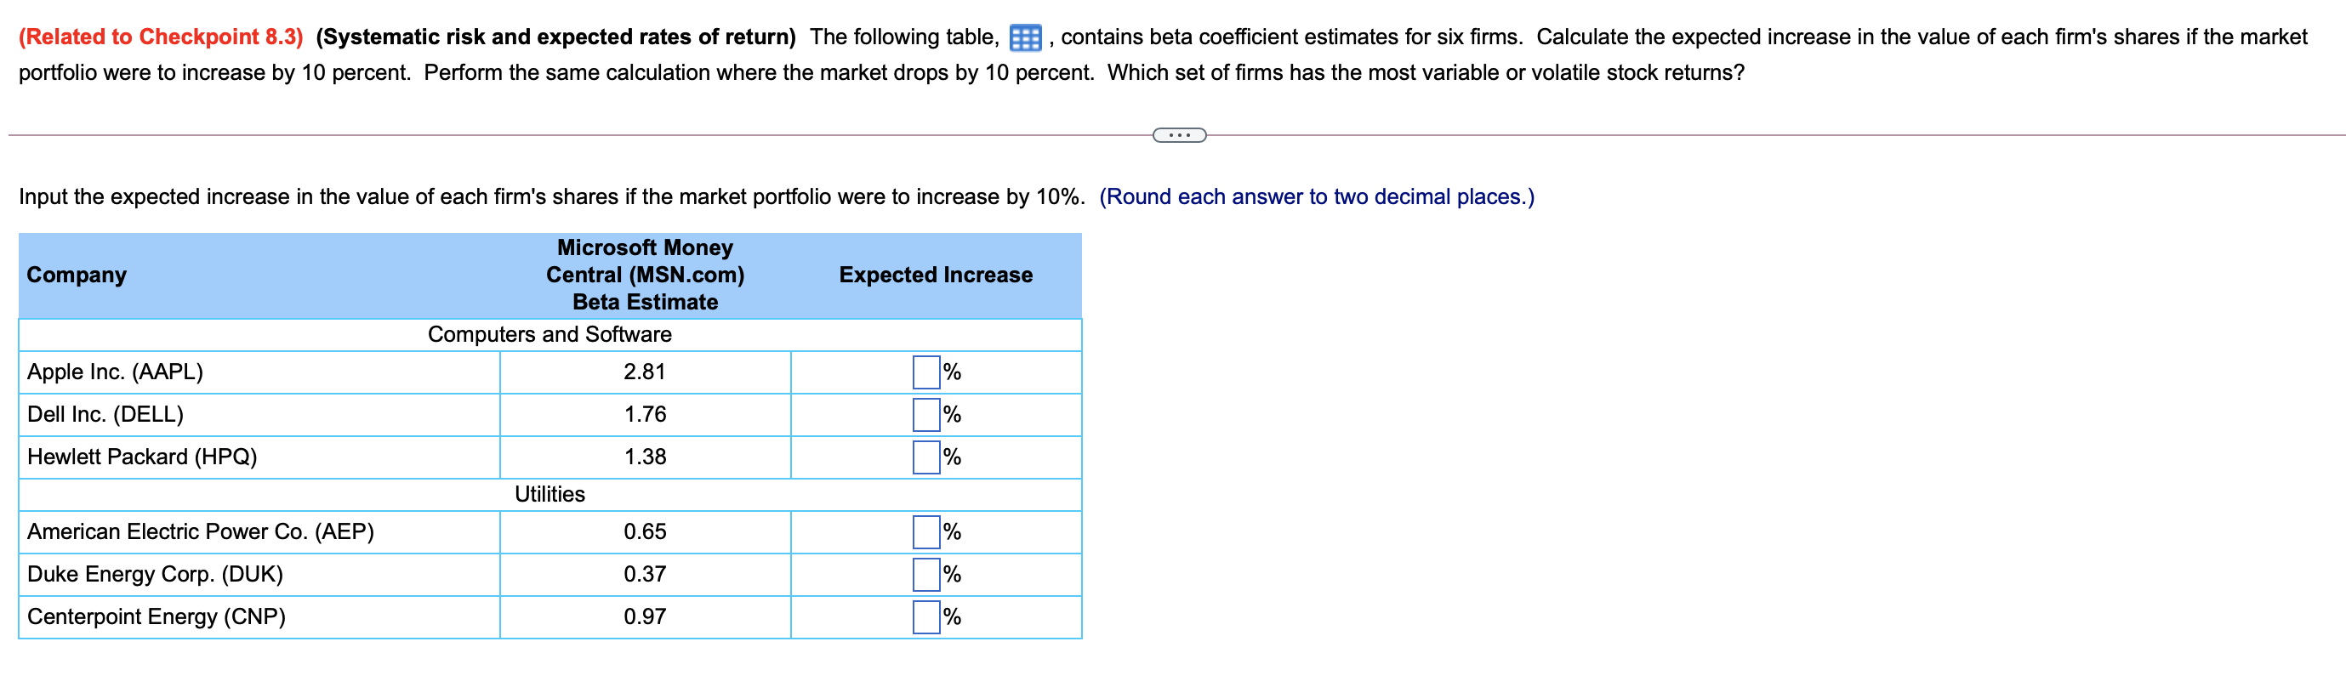
Task: Click the 0.97 beta estimate cell
Action: tap(646, 617)
